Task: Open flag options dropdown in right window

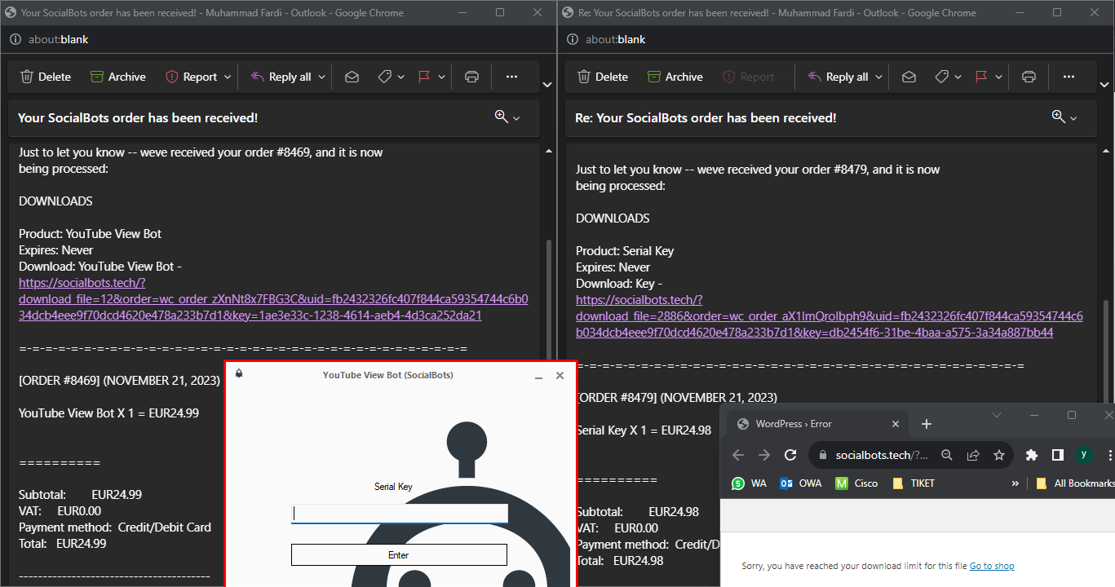Action: tap(998, 77)
